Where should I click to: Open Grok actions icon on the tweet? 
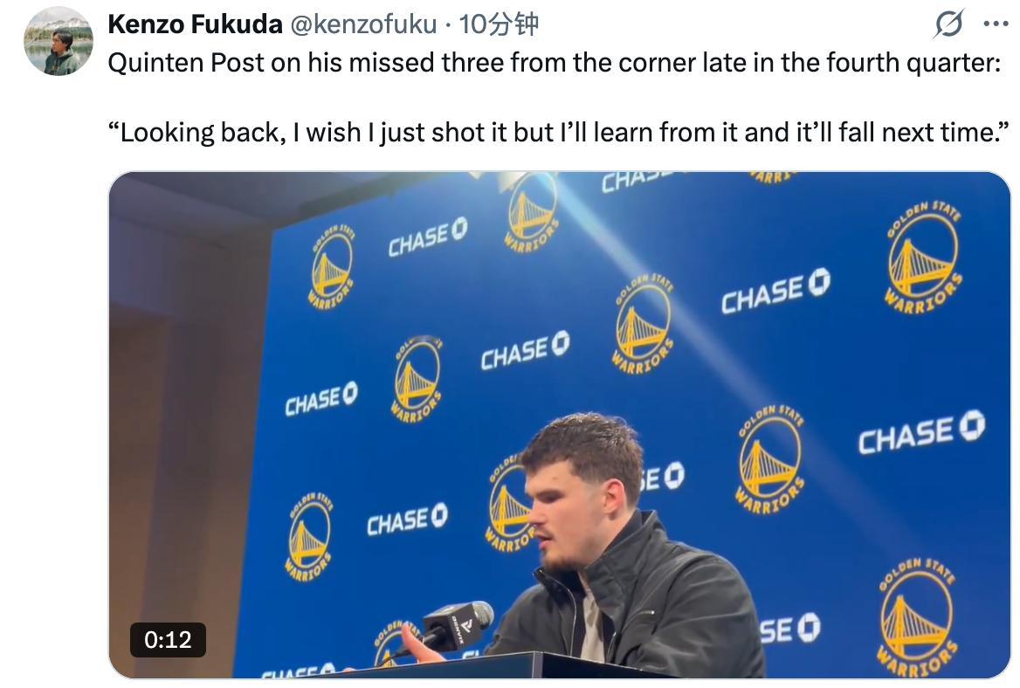coord(948,24)
